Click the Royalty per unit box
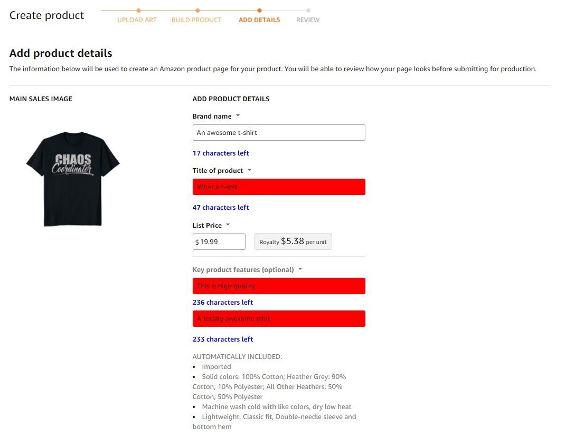The width and height of the screenshot is (565, 437). pyautogui.click(x=293, y=242)
